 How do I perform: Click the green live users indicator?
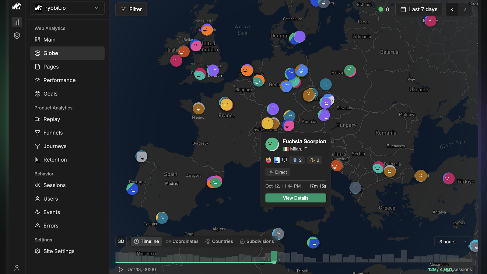(380, 9)
